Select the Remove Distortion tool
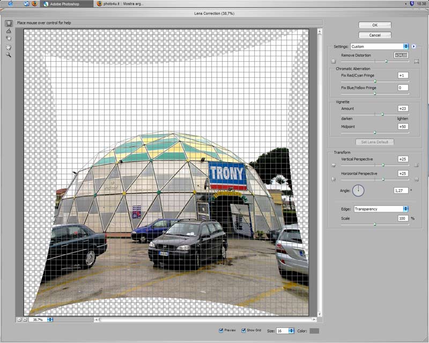429x343 pixels. point(9,23)
